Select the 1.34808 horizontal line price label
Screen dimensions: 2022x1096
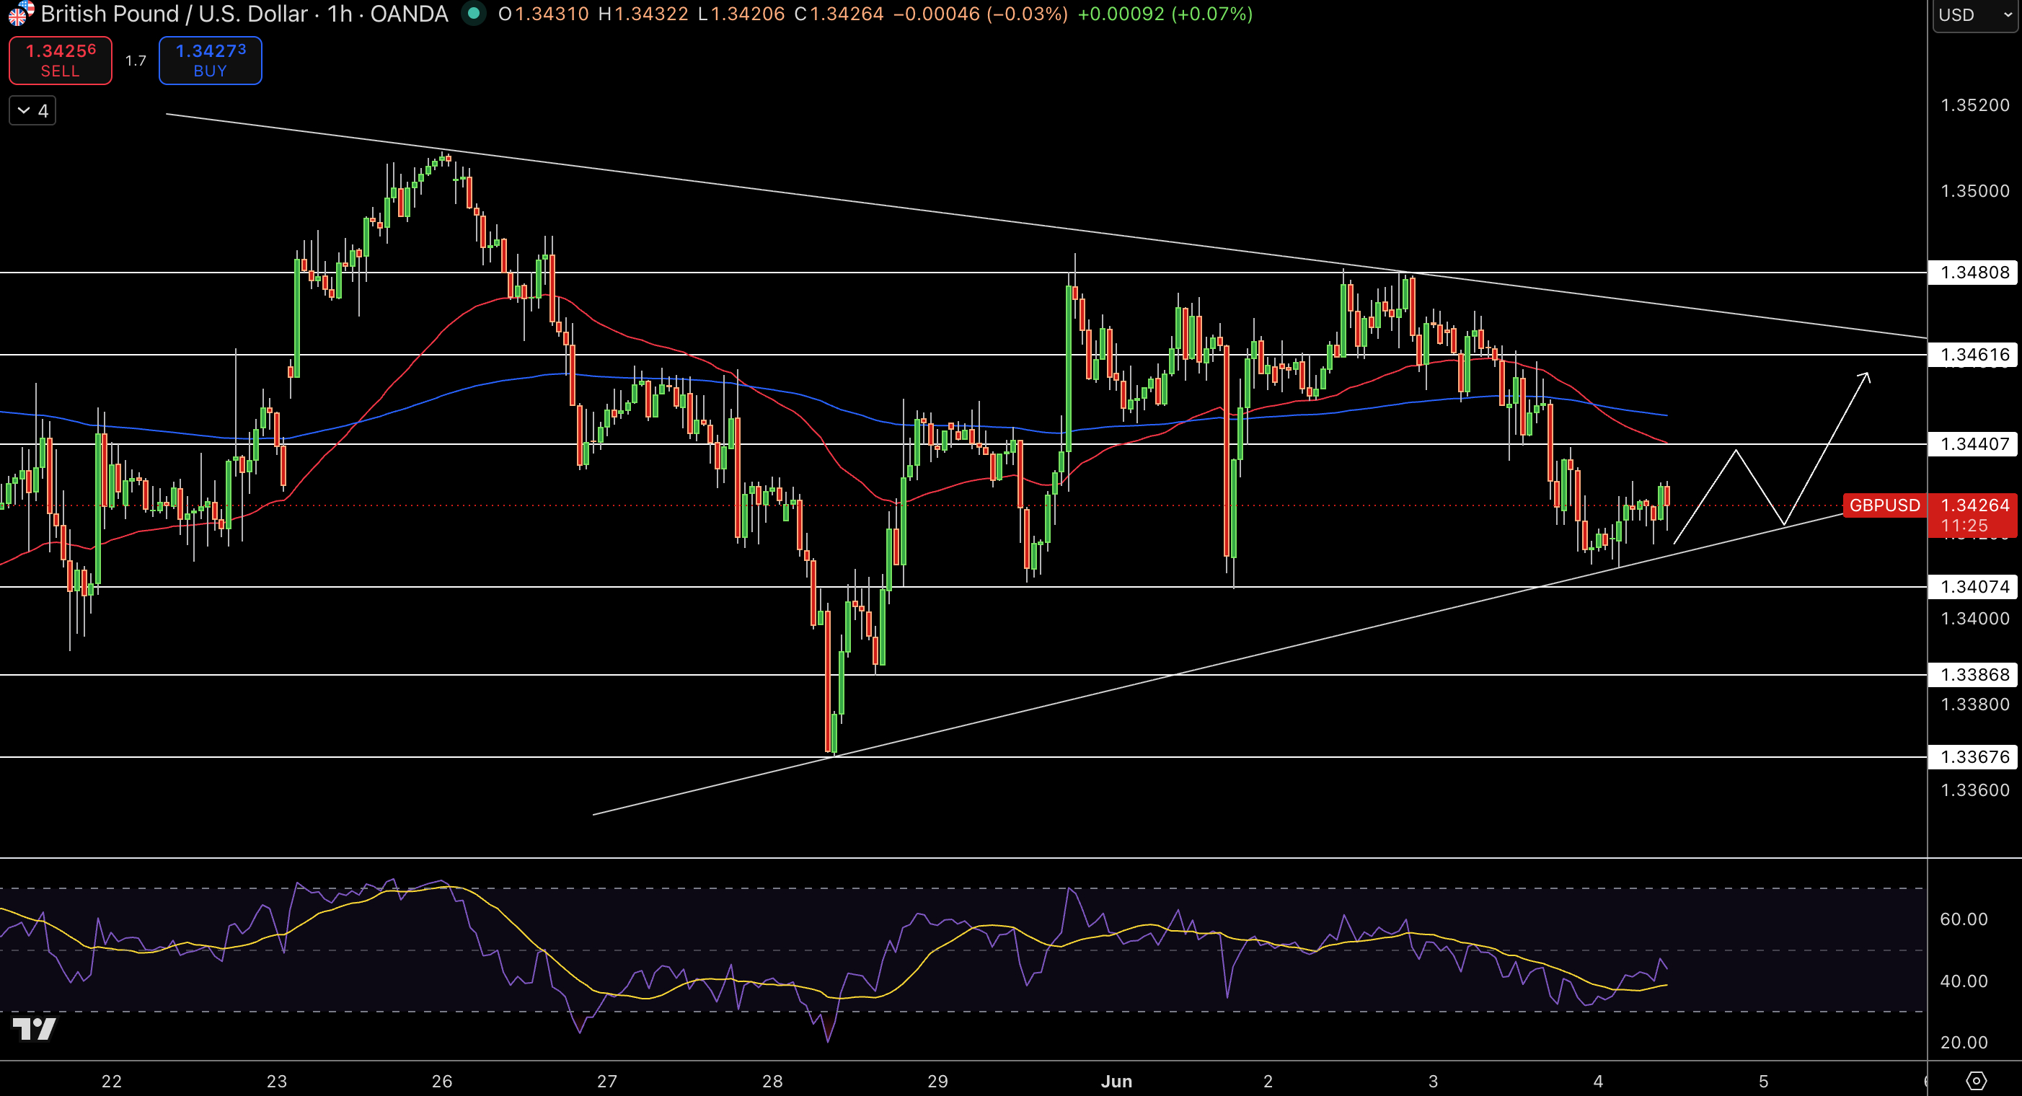(1974, 273)
